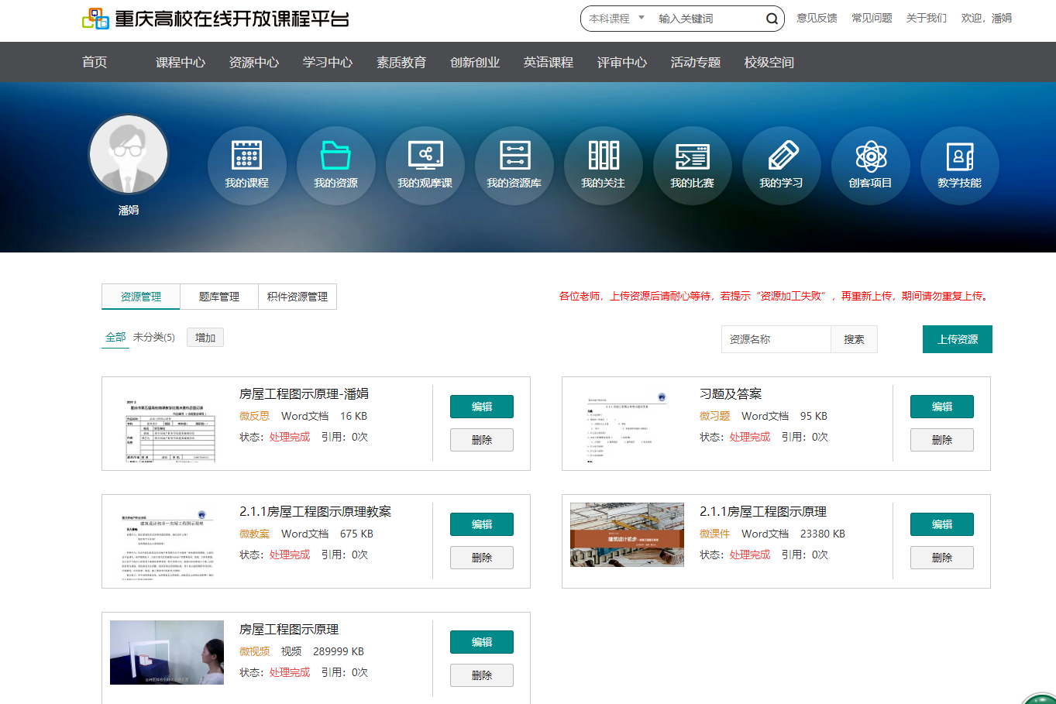The image size is (1056, 704).
Task: Select the 课程中心 navigation menu item
Action: pyautogui.click(x=180, y=62)
